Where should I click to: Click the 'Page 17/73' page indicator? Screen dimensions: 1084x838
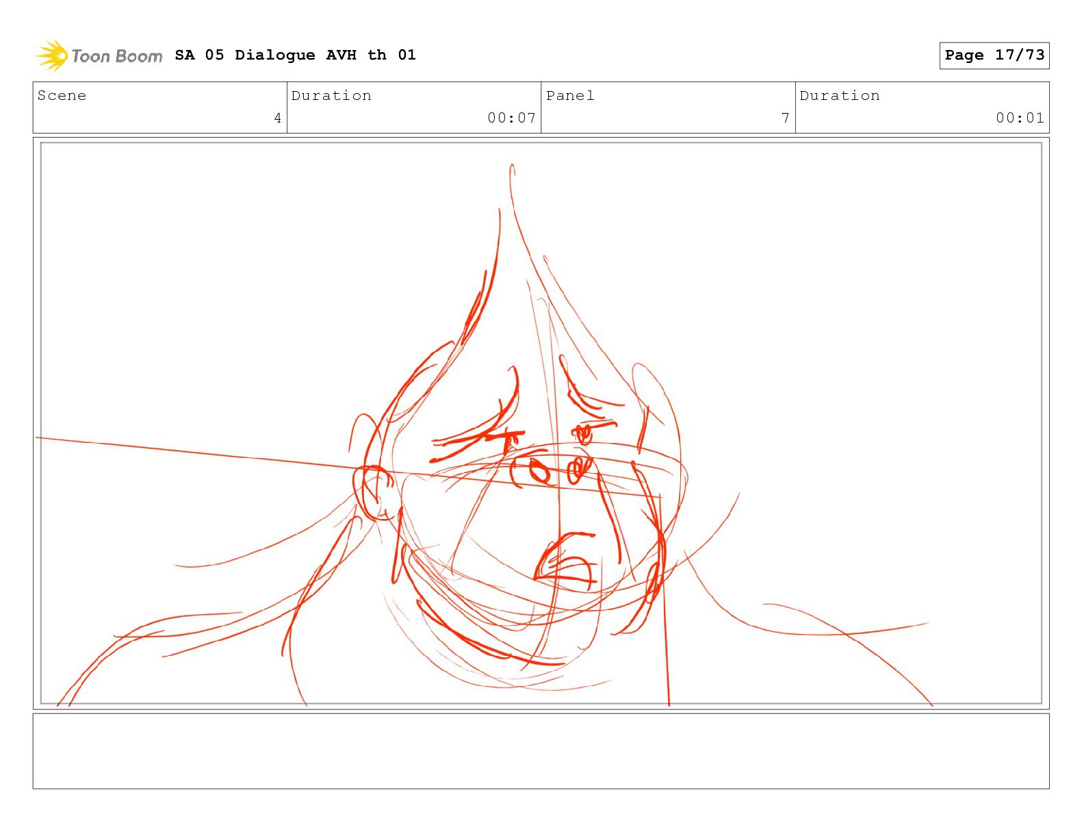(x=994, y=55)
